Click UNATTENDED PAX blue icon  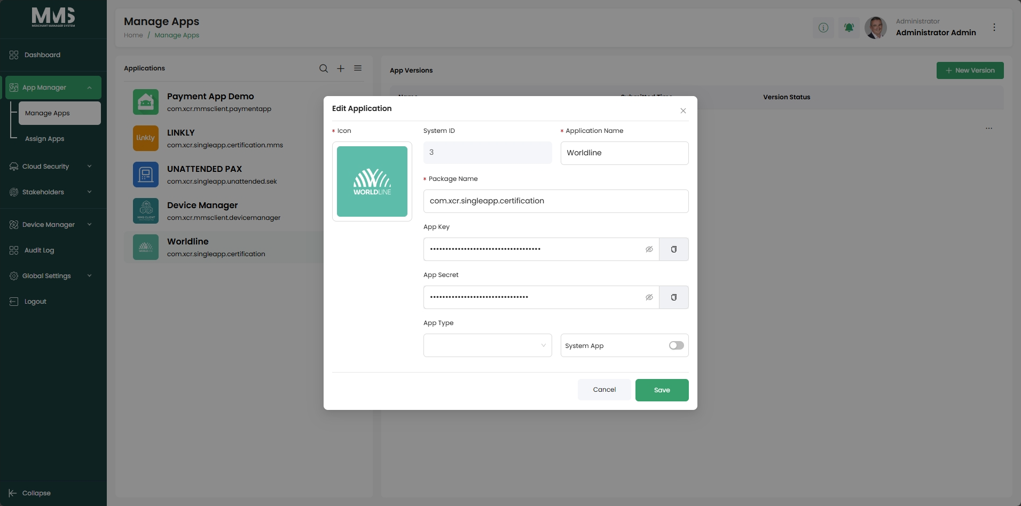(x=146, y=175)
